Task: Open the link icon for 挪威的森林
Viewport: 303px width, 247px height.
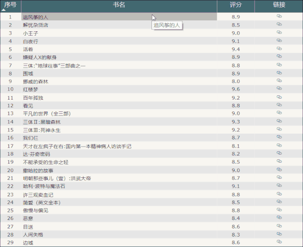Action: 279,80
